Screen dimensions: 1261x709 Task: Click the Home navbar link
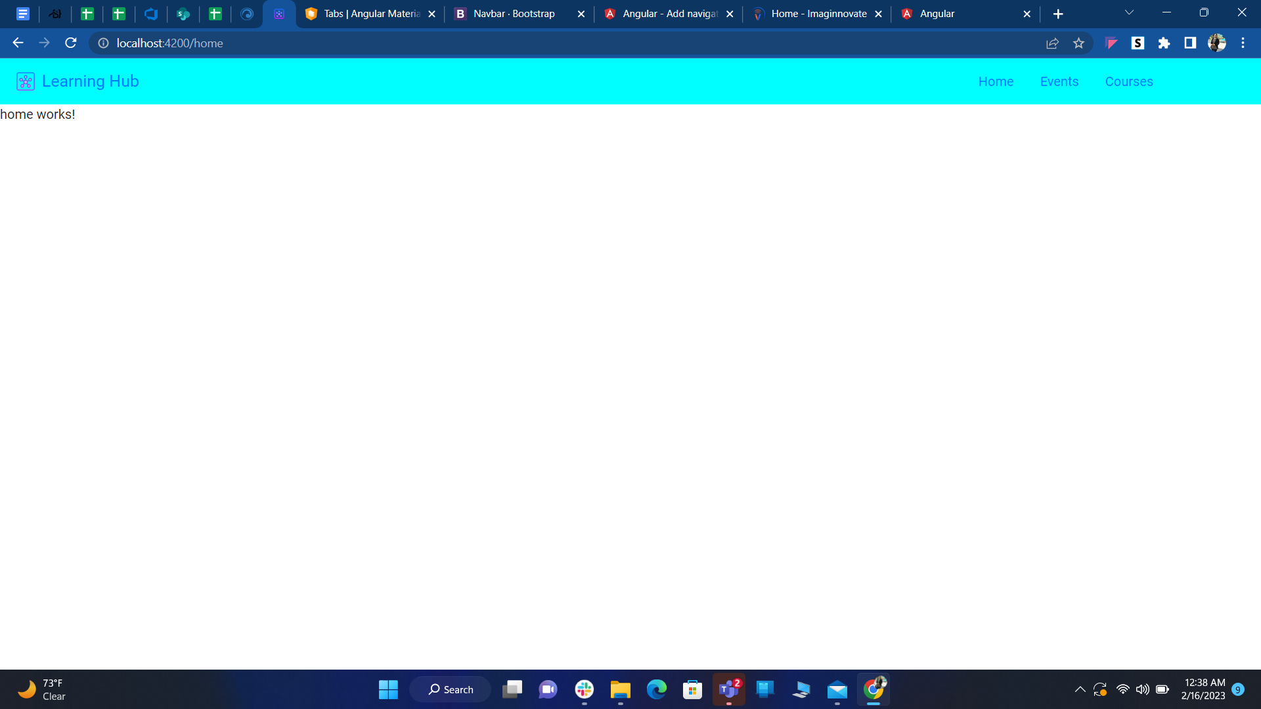pyautogui.click(x=996, y=81)
